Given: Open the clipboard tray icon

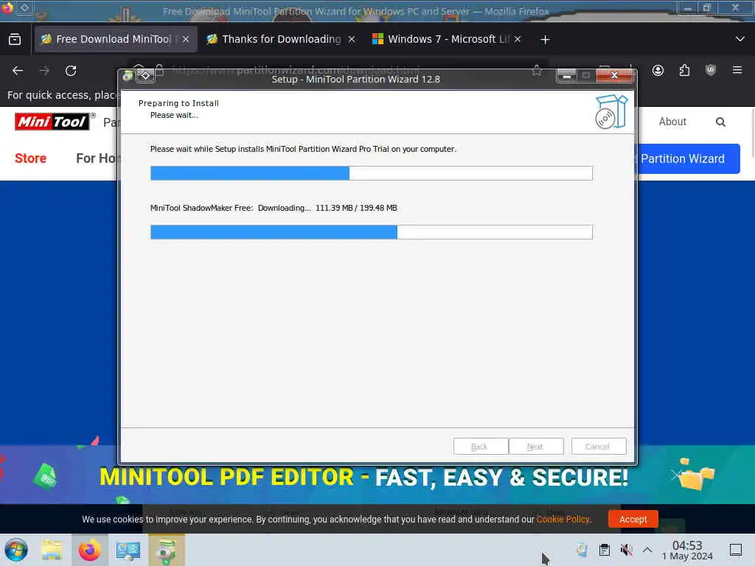Looking at the screenshot, I should (605, 550).
